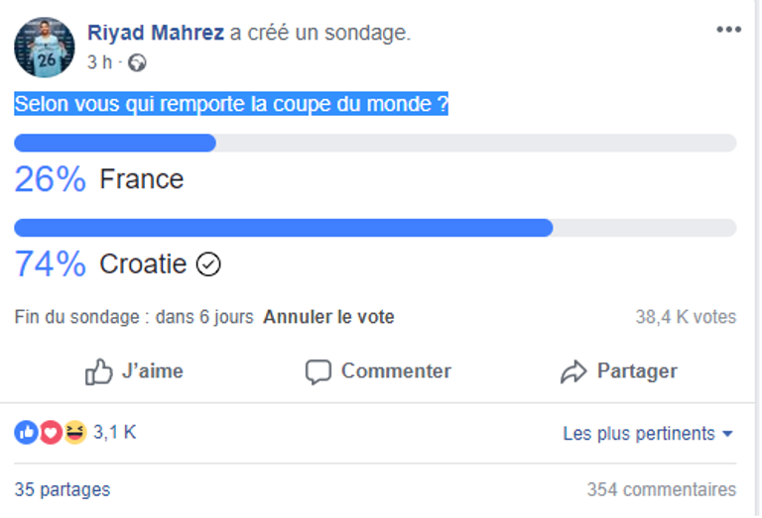The width and height of the screenshot is (762, 518).
Task: Click the blue Like reaction icon
Action: tap(26, 433)
